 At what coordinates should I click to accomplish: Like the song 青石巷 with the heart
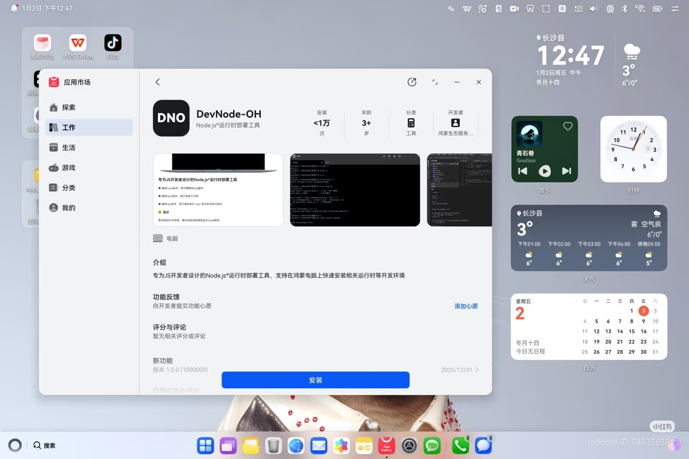[568, 126]
